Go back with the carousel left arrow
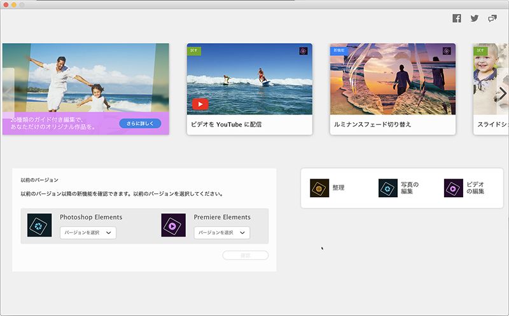Image resolution: width=509 pixels, height=316 pixels. tap(8, 92)
